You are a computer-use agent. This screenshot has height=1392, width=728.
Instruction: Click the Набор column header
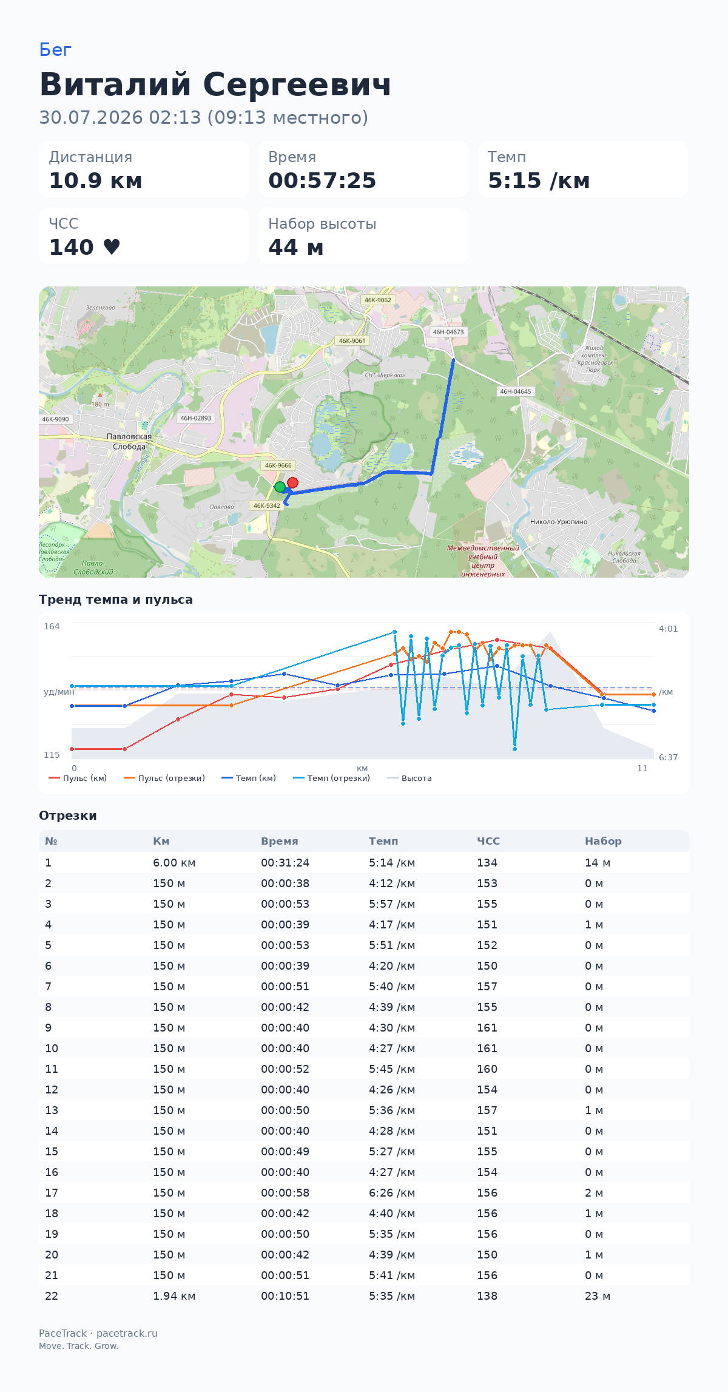603,841
